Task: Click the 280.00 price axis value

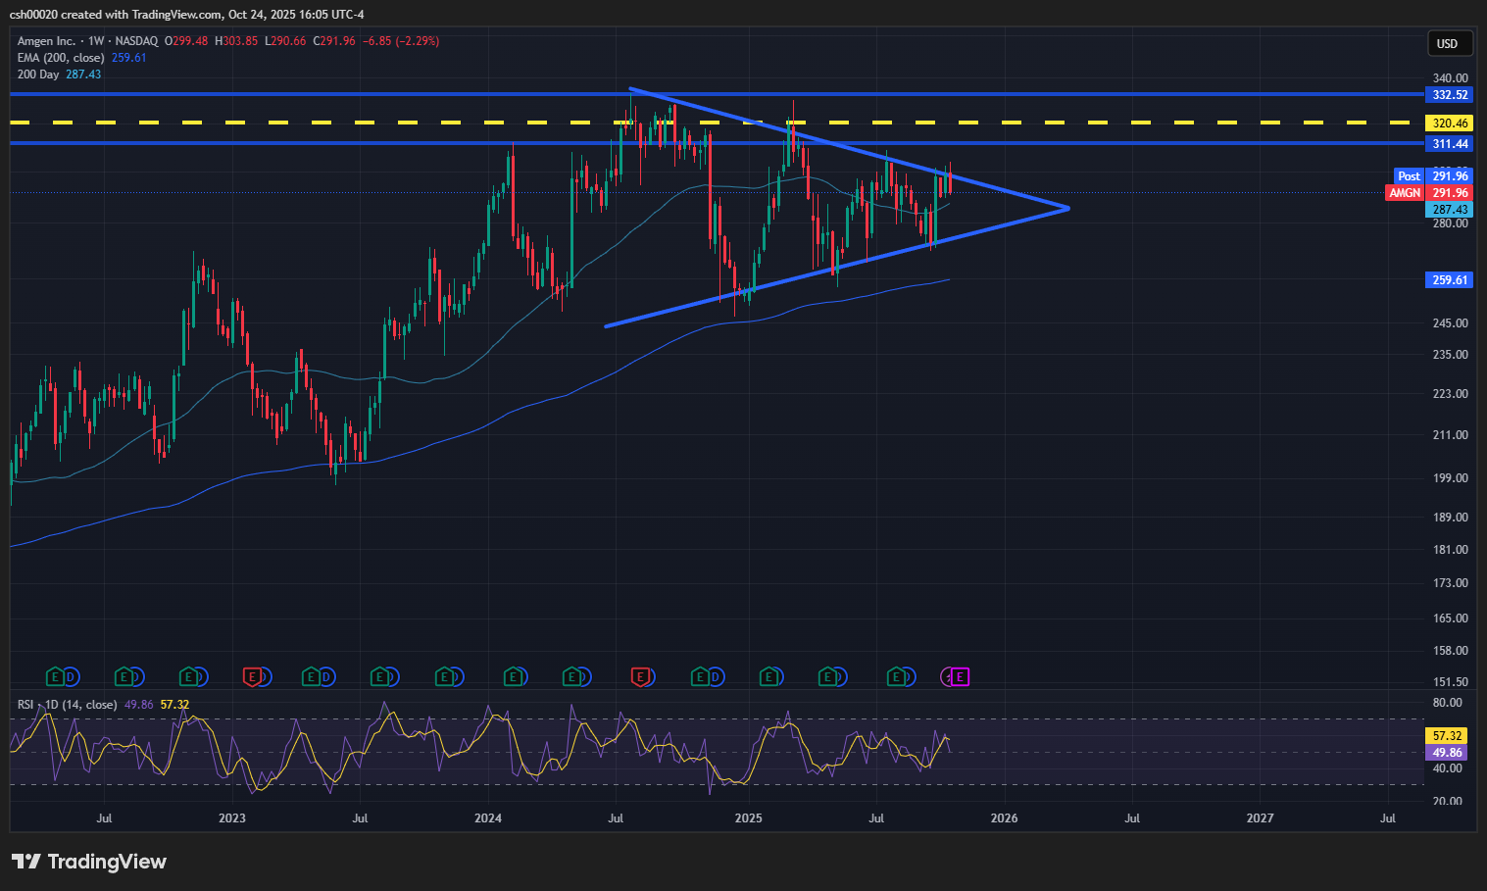Action: (1451, 223)
